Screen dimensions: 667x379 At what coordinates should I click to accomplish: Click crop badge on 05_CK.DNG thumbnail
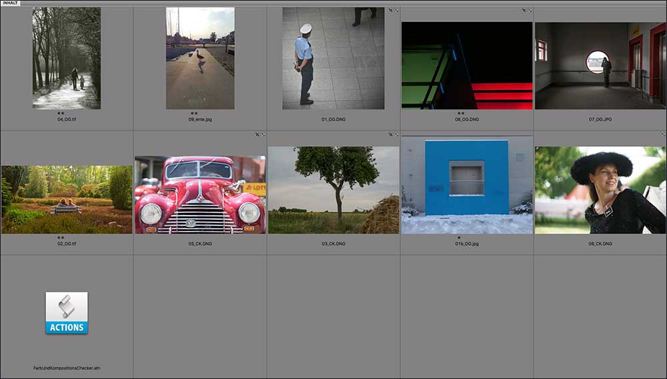coord(257,134)
